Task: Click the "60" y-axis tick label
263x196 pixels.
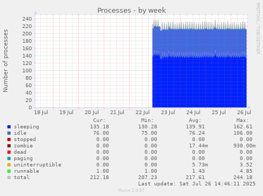Action: coord(29,86)
